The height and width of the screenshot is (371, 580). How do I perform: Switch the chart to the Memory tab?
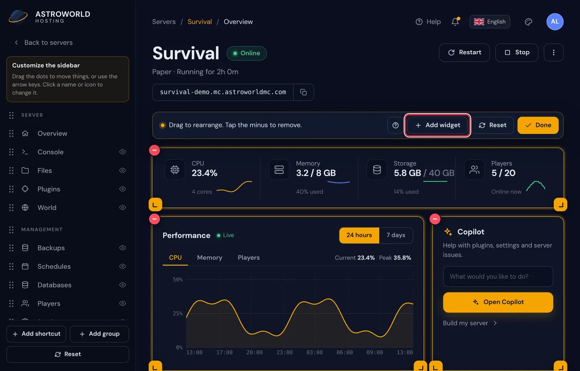pyautogui.click(x=210, y=258)
